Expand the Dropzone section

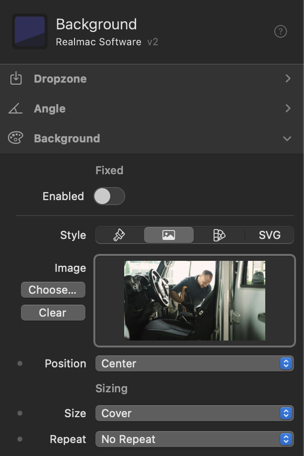click(x=288, y=79)
